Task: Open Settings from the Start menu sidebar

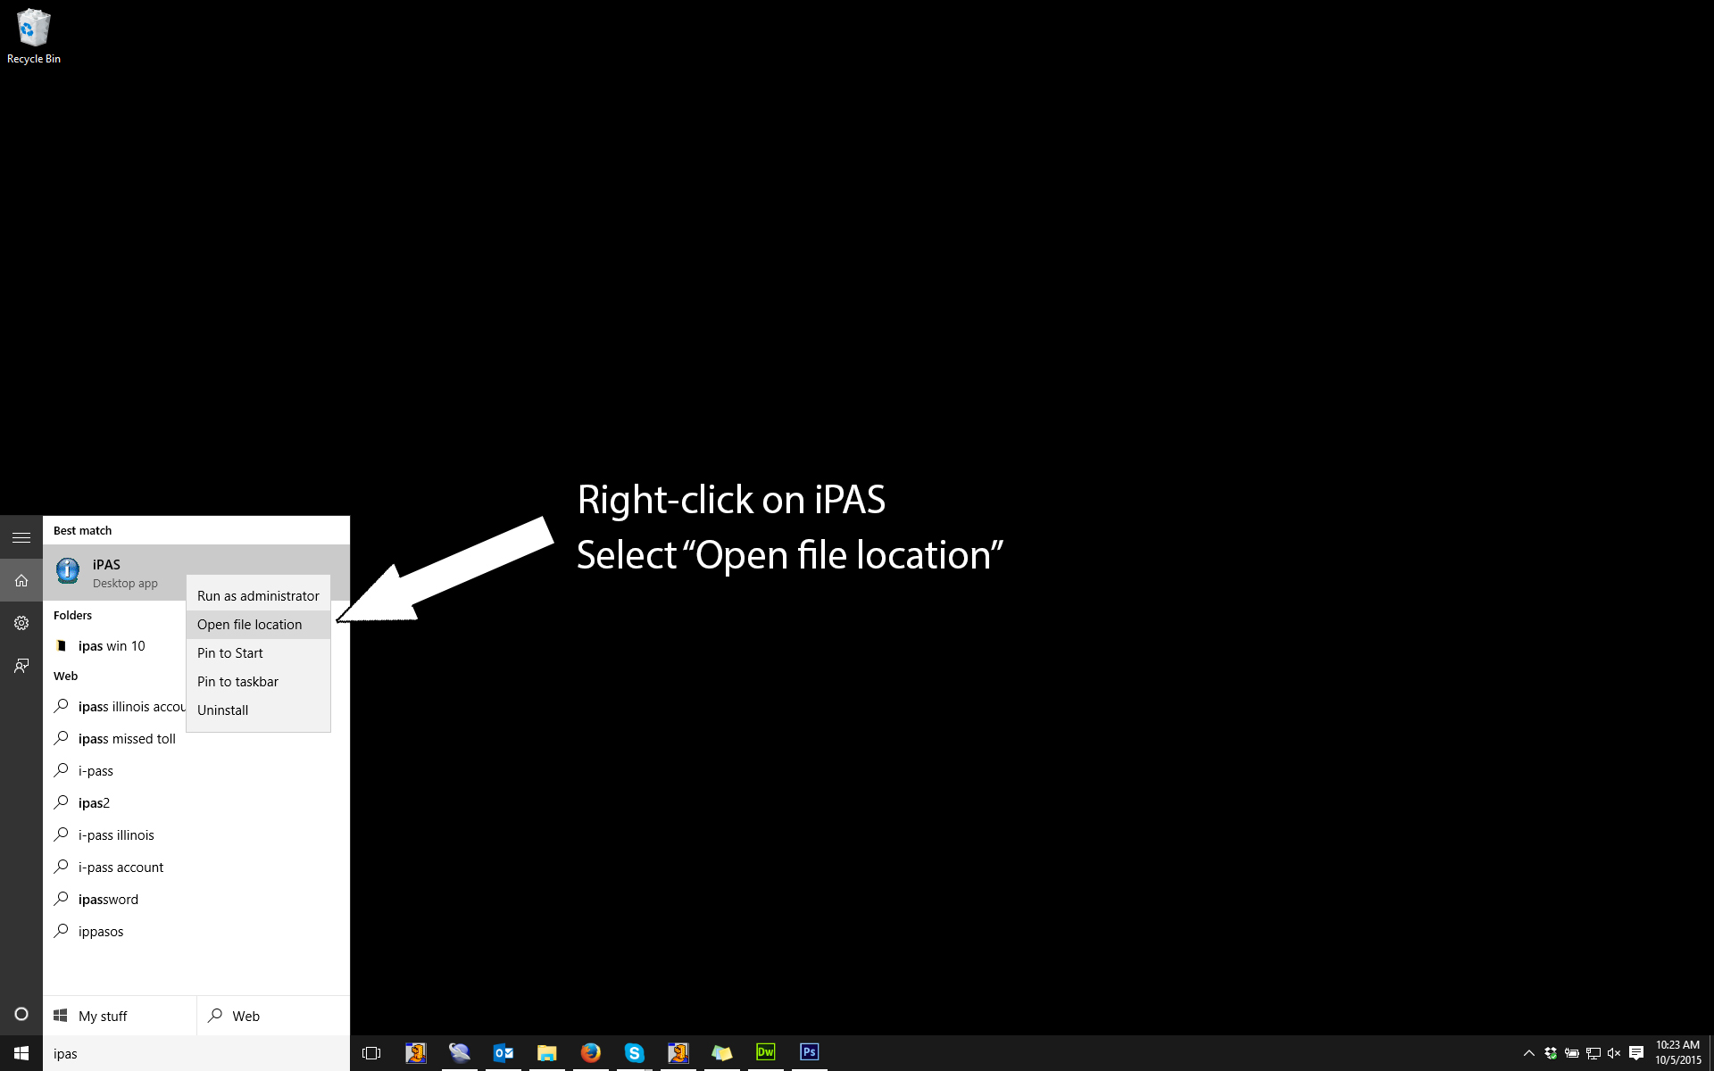Action: point(21,623)
